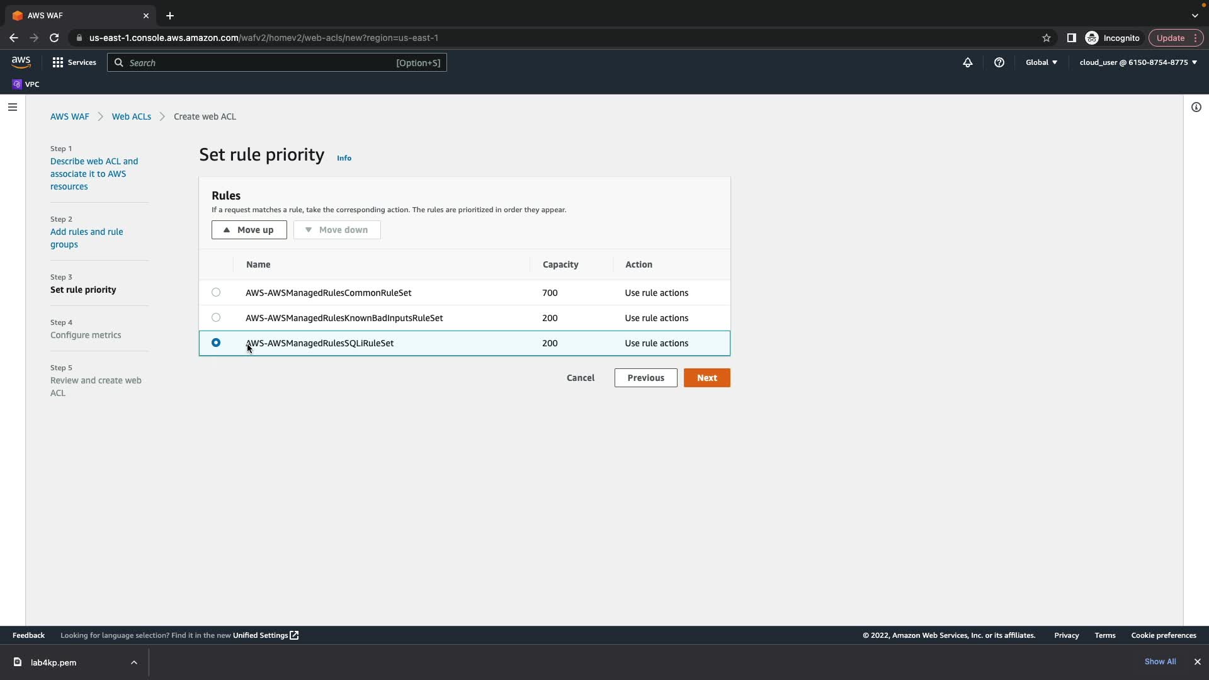This screenshot has height=680, width=1209.
Task: Open the VPC shortcut in favorites bar
Action: tap(26, 84)
